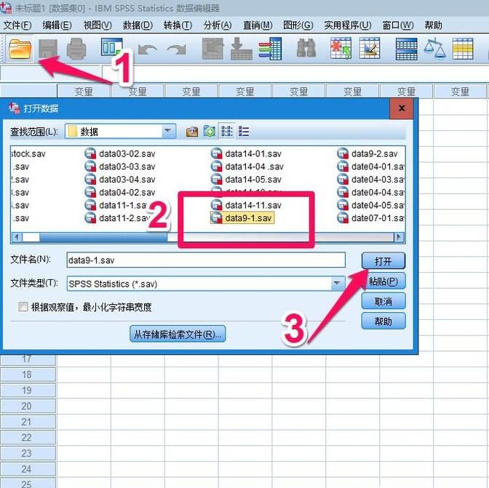Open the 转换(T) menu

click(178, 25)
